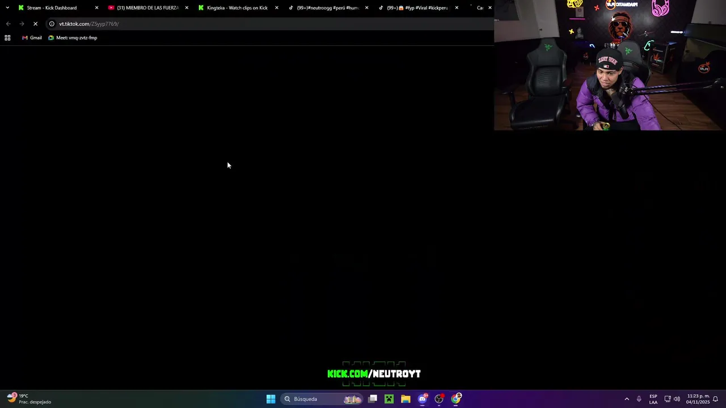The image size is (726, 408).
Task: Click the microphone tray icon
Action: [639, 399]
